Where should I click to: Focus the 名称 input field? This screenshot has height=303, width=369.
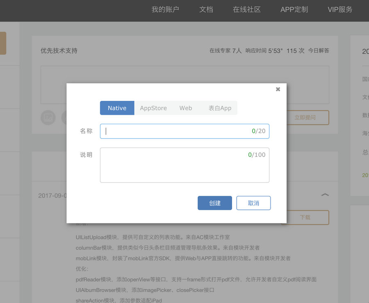coord(184,131)
